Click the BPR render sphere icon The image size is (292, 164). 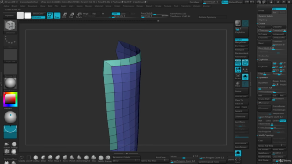coord(238,23)
